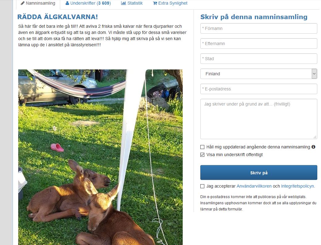
Task: Open the Underskrifter (3 609) tab
Action: click(88, 3)
